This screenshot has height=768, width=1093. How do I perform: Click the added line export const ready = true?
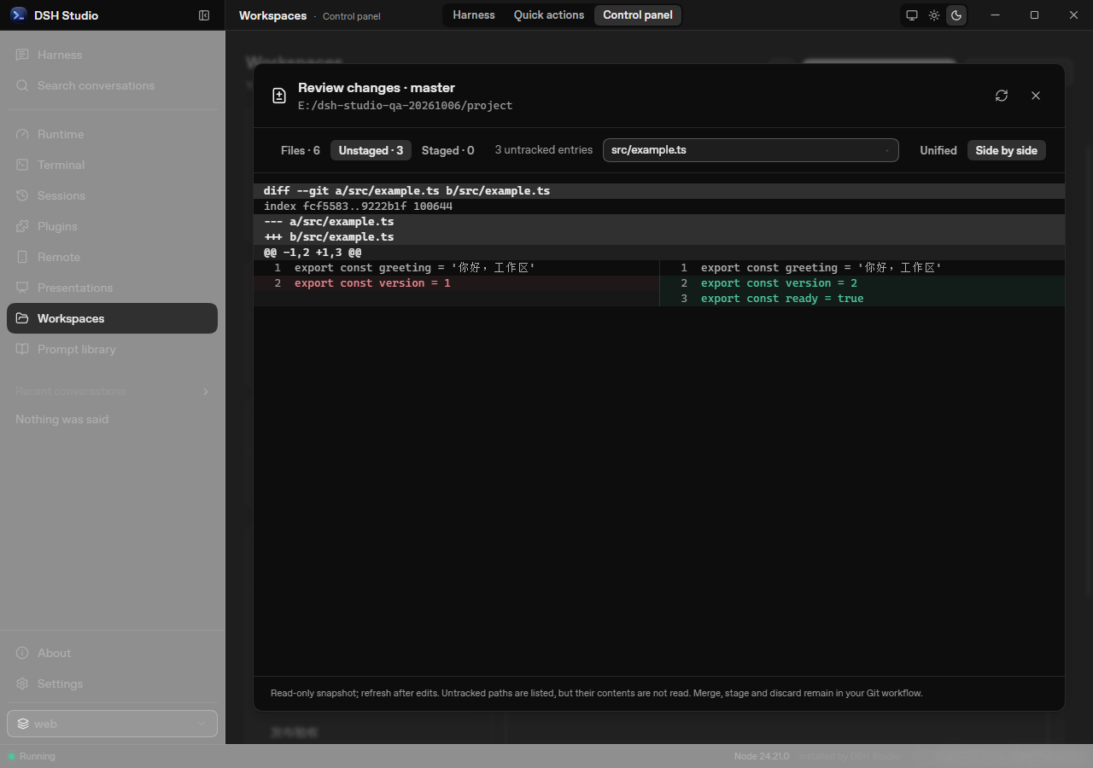point(862,299)
